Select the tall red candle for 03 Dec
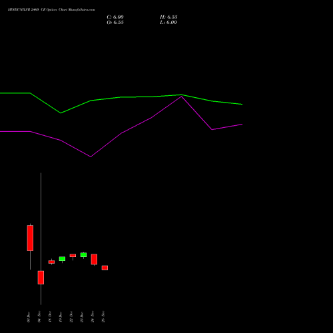This screenshot has width=333, height=333. pyautogui.click(x=30, y=238)
